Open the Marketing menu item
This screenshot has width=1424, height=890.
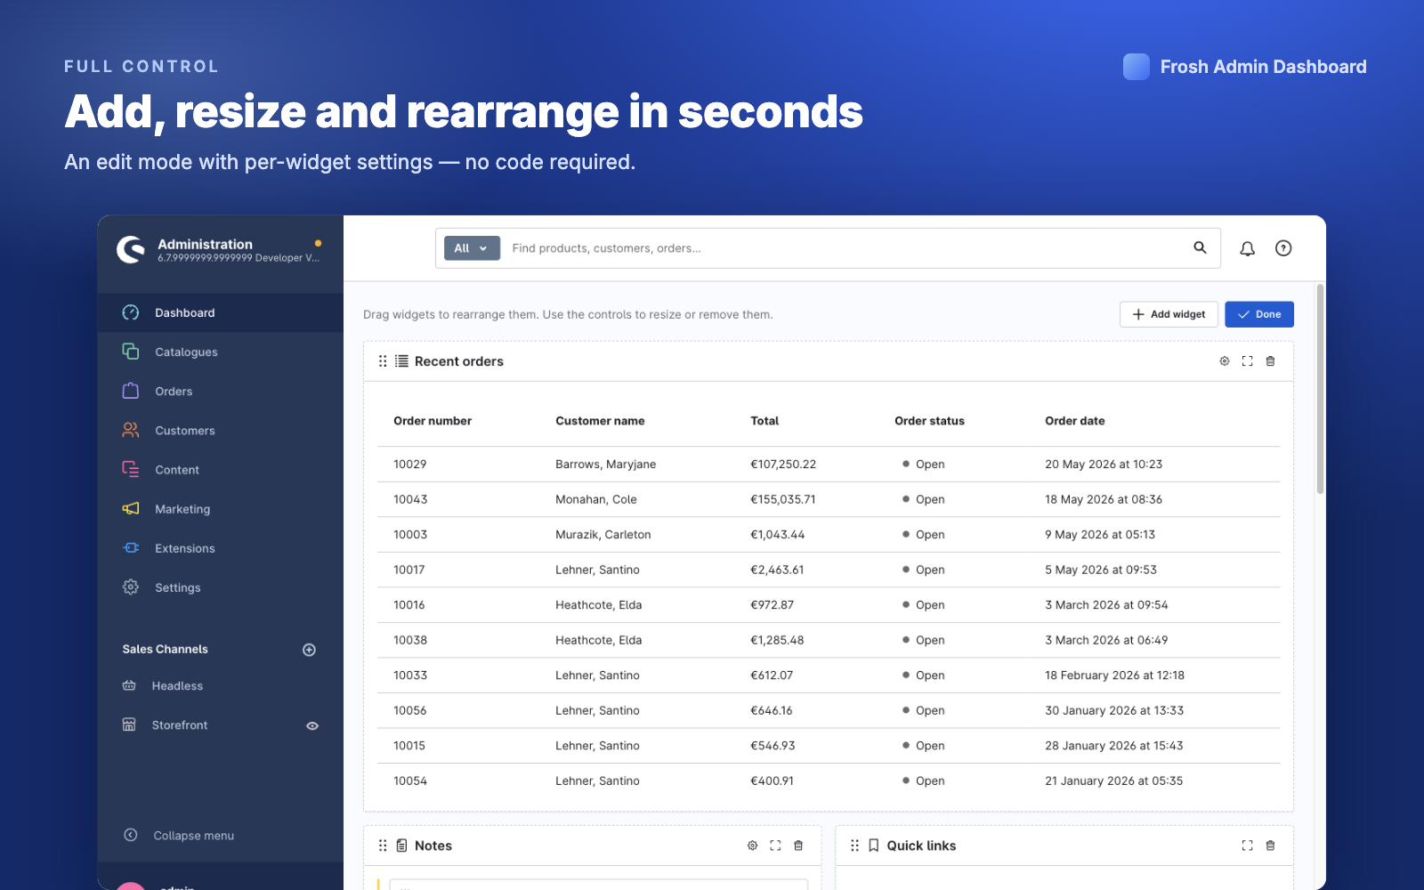click(221, 508)
